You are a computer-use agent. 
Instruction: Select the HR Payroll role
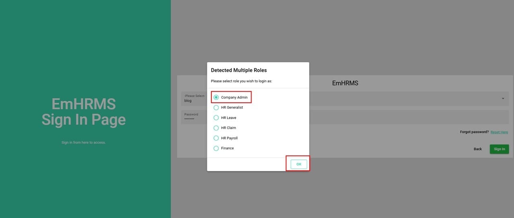[216, 138]
